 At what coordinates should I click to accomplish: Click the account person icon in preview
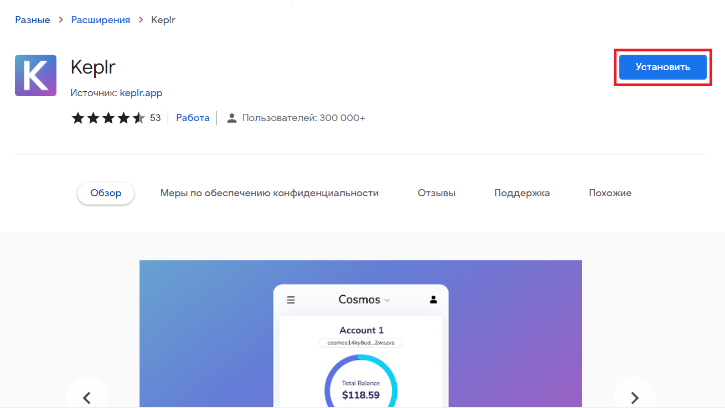click(433, 300)
